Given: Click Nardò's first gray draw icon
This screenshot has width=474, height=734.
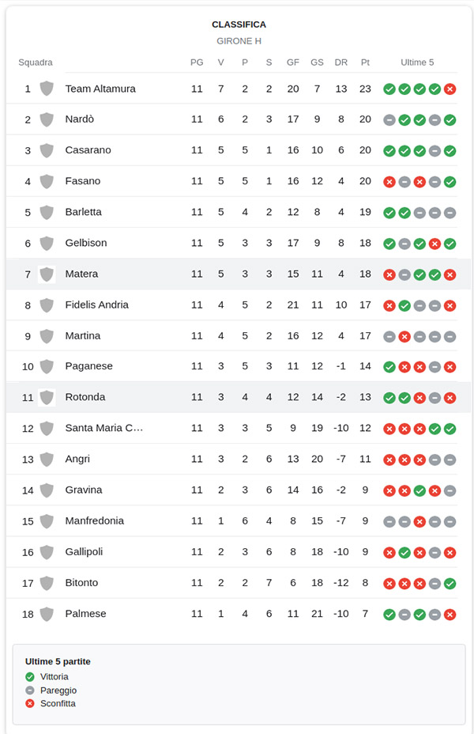Looking at the screenshot, I should coord(389,120).
